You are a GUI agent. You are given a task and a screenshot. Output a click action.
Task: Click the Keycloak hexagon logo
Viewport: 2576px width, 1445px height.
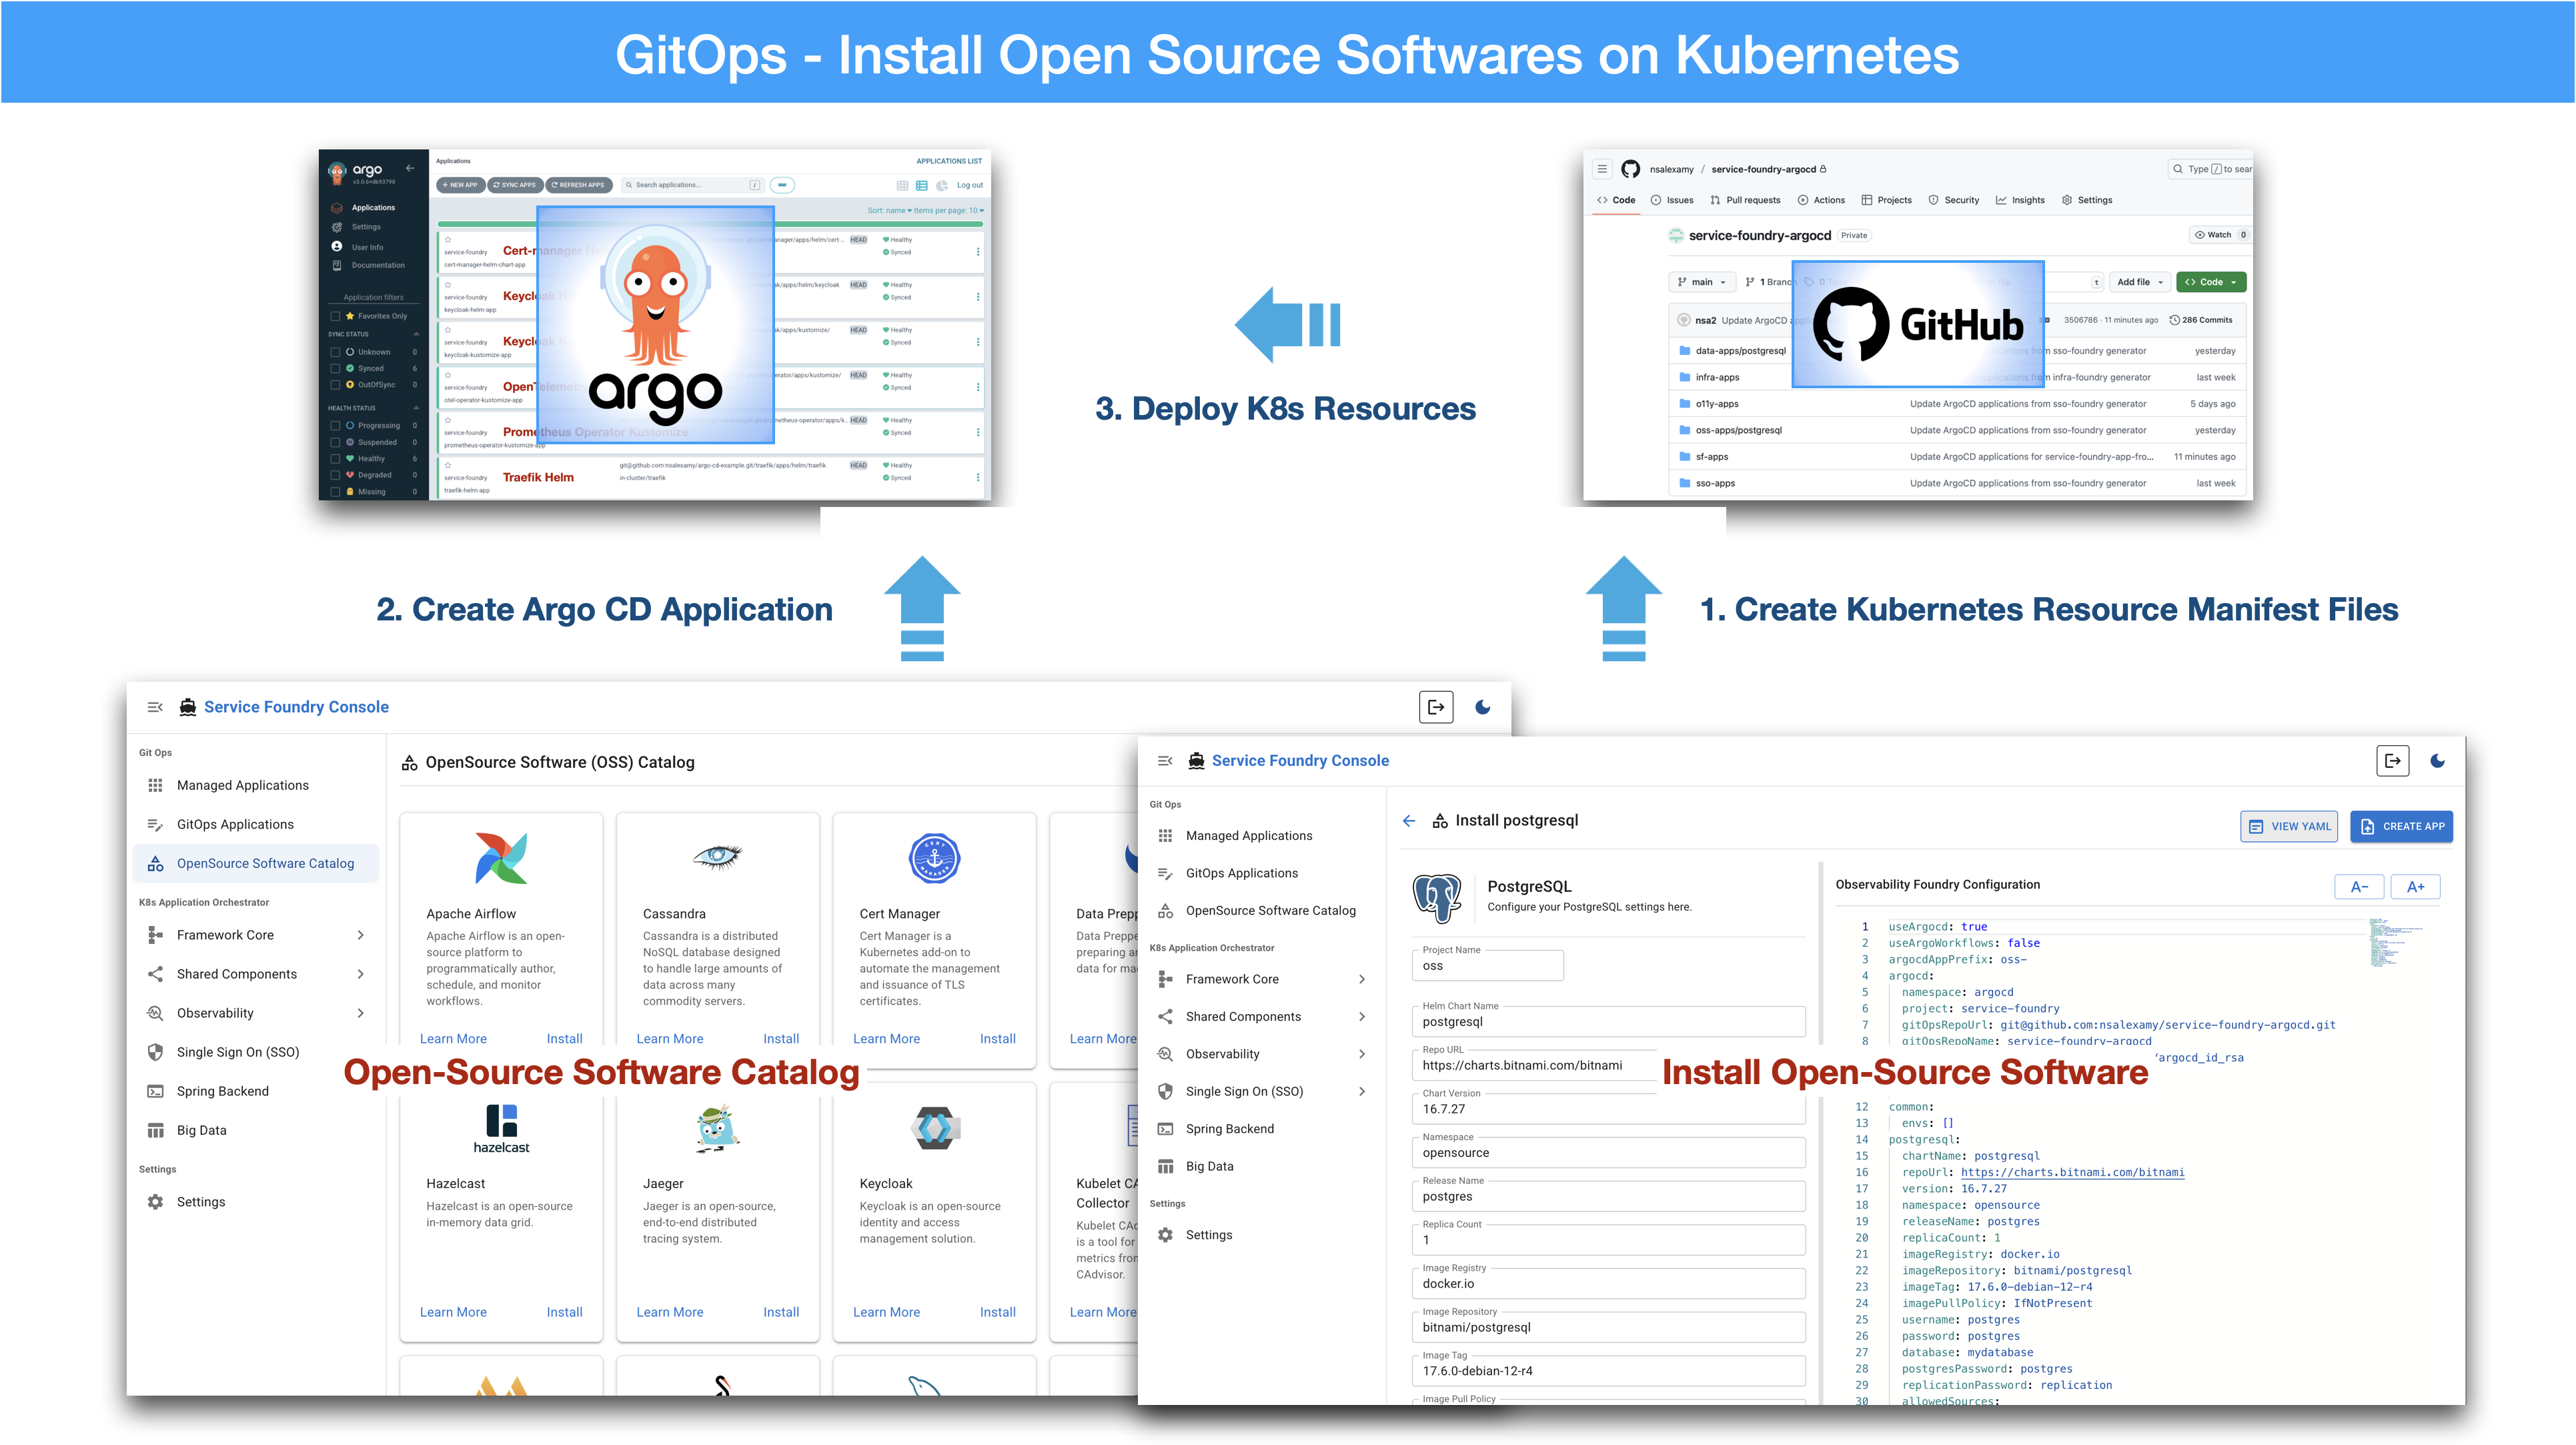pos(934,1128)
